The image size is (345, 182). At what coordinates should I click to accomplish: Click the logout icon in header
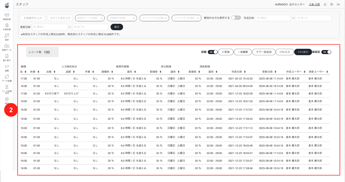338,5
